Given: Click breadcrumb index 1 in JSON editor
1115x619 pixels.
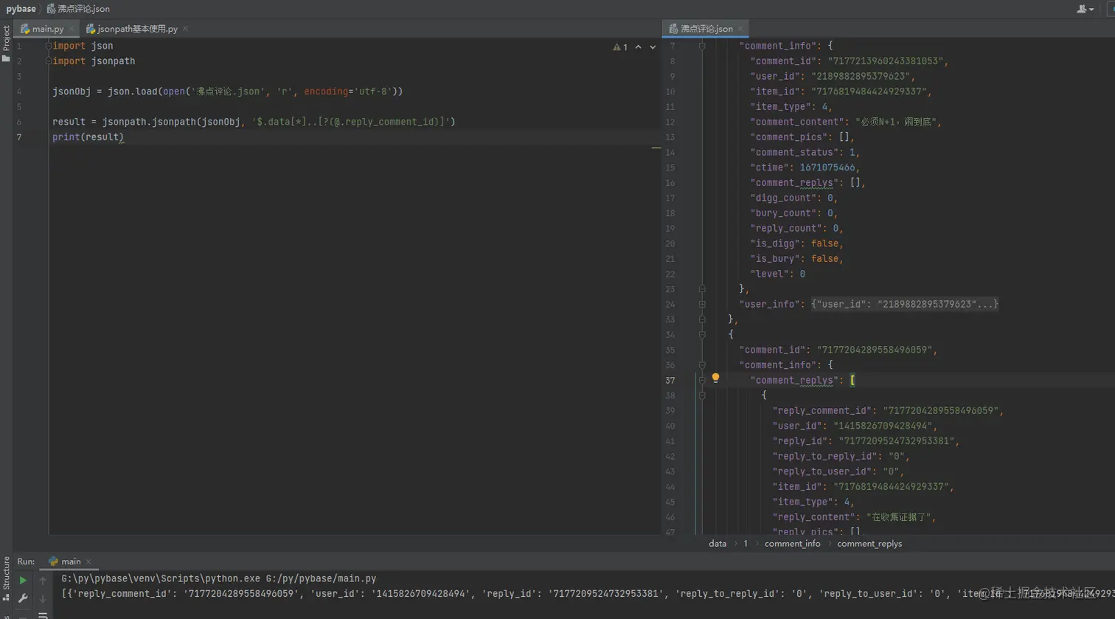Looking at the screenshot, I should tap(746, 544).
